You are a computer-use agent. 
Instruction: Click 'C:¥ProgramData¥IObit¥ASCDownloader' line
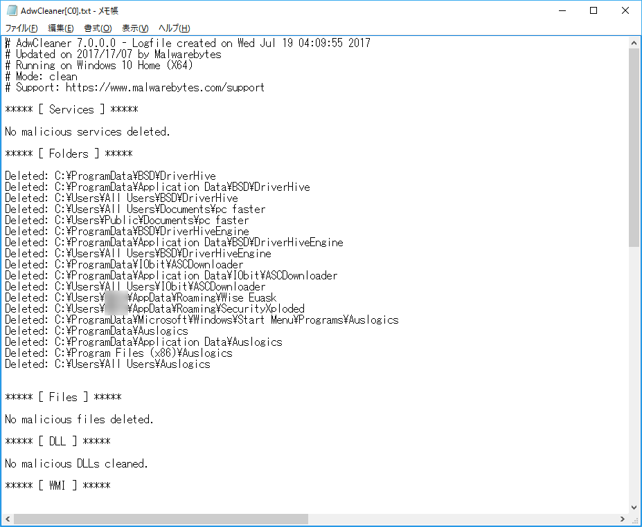[124, 264]
